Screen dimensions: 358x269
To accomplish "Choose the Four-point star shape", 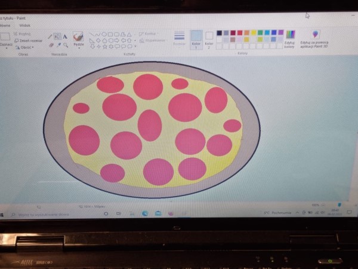I will [98, 47].
